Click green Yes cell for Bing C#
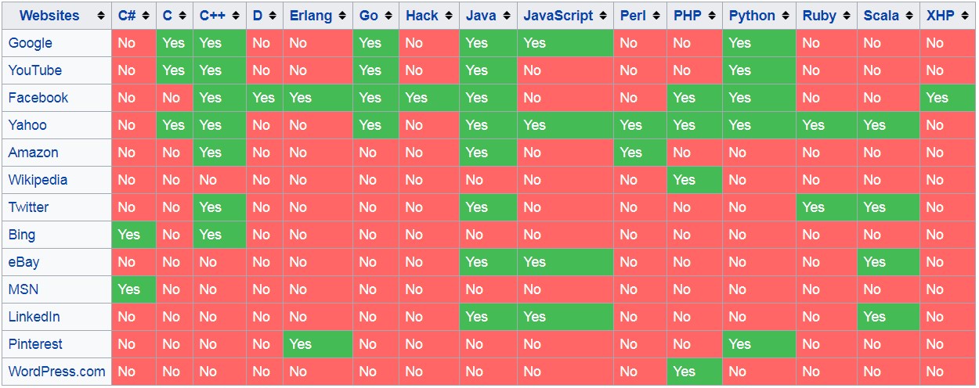Image resolution: width=979 pixels, height=388 pixels. pyautogui.click(x=134, y=235)
